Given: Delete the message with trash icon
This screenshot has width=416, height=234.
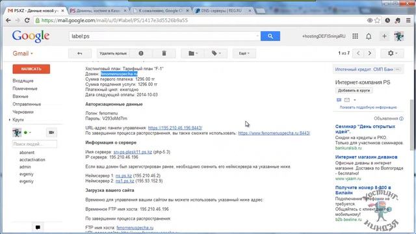Looking at the screenshot, I should click(164, 53).
